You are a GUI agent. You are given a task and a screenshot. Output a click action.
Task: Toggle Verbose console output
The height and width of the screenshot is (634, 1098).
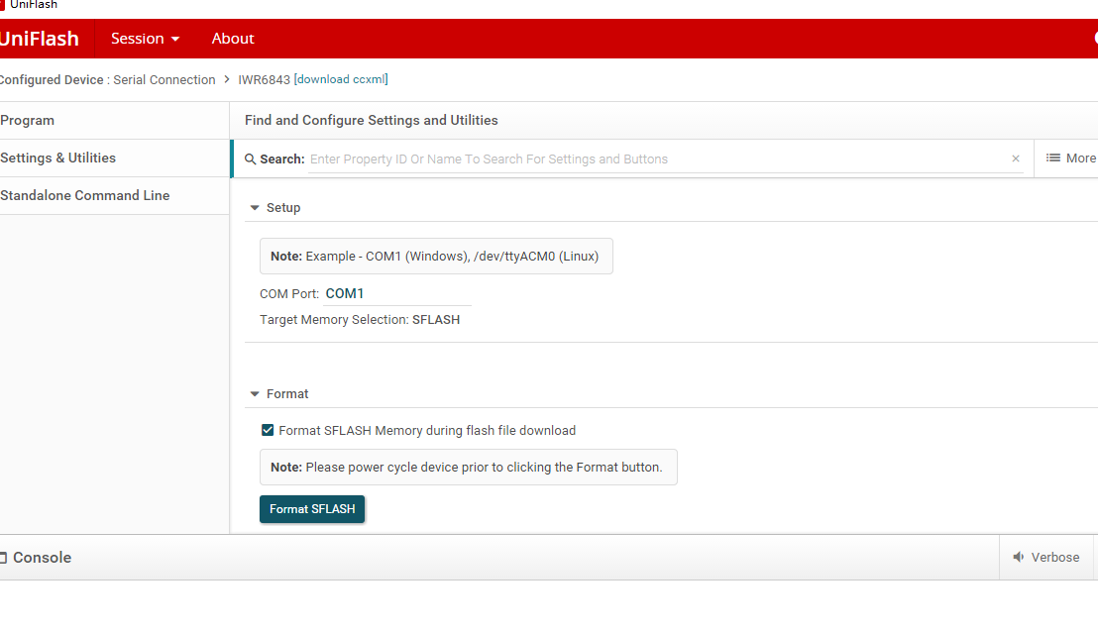1046,557
